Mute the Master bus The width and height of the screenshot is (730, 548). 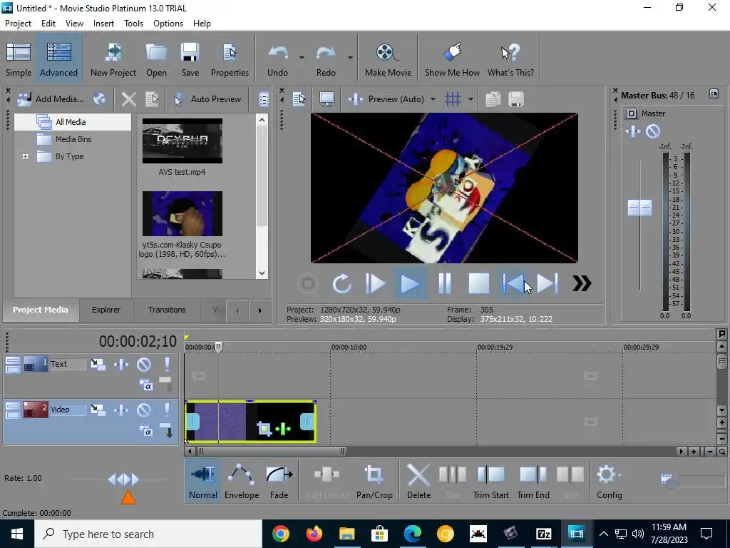(653, 131)
